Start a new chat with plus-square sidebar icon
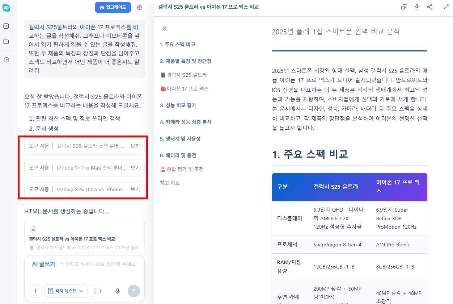The height and width of the screenshot is (304, 453). (x=6, y=26)
